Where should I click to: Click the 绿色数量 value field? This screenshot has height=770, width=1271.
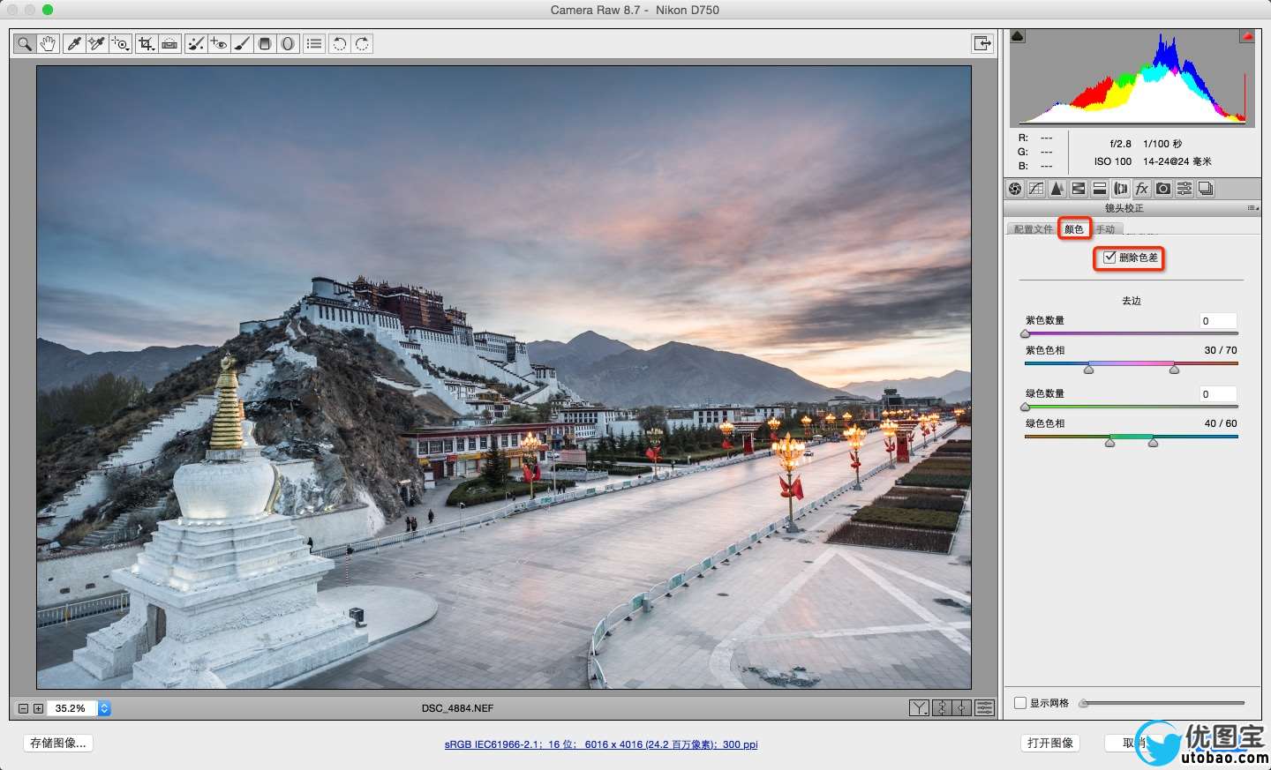coord(1218,394)
